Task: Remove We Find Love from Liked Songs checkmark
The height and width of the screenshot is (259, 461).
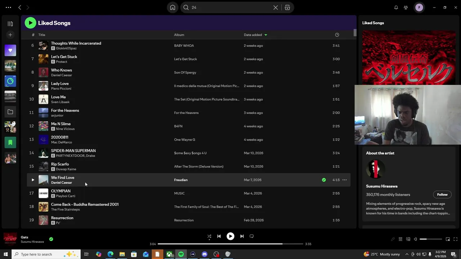Action: (324, 180)
